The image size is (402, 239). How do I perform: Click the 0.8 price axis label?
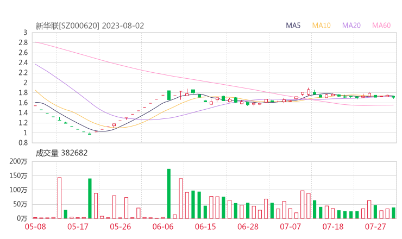23,143
